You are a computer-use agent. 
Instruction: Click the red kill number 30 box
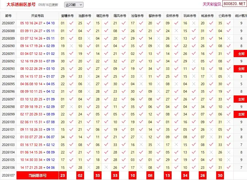(220, 175)
